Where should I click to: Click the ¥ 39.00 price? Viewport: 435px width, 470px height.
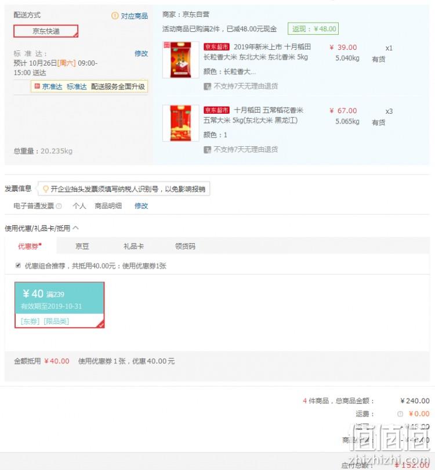point(343,48)
